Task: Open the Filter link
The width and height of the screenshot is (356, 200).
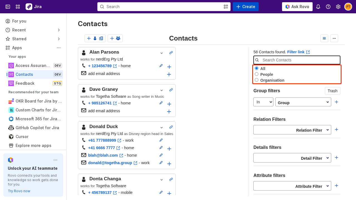Action: pos(298,52)
